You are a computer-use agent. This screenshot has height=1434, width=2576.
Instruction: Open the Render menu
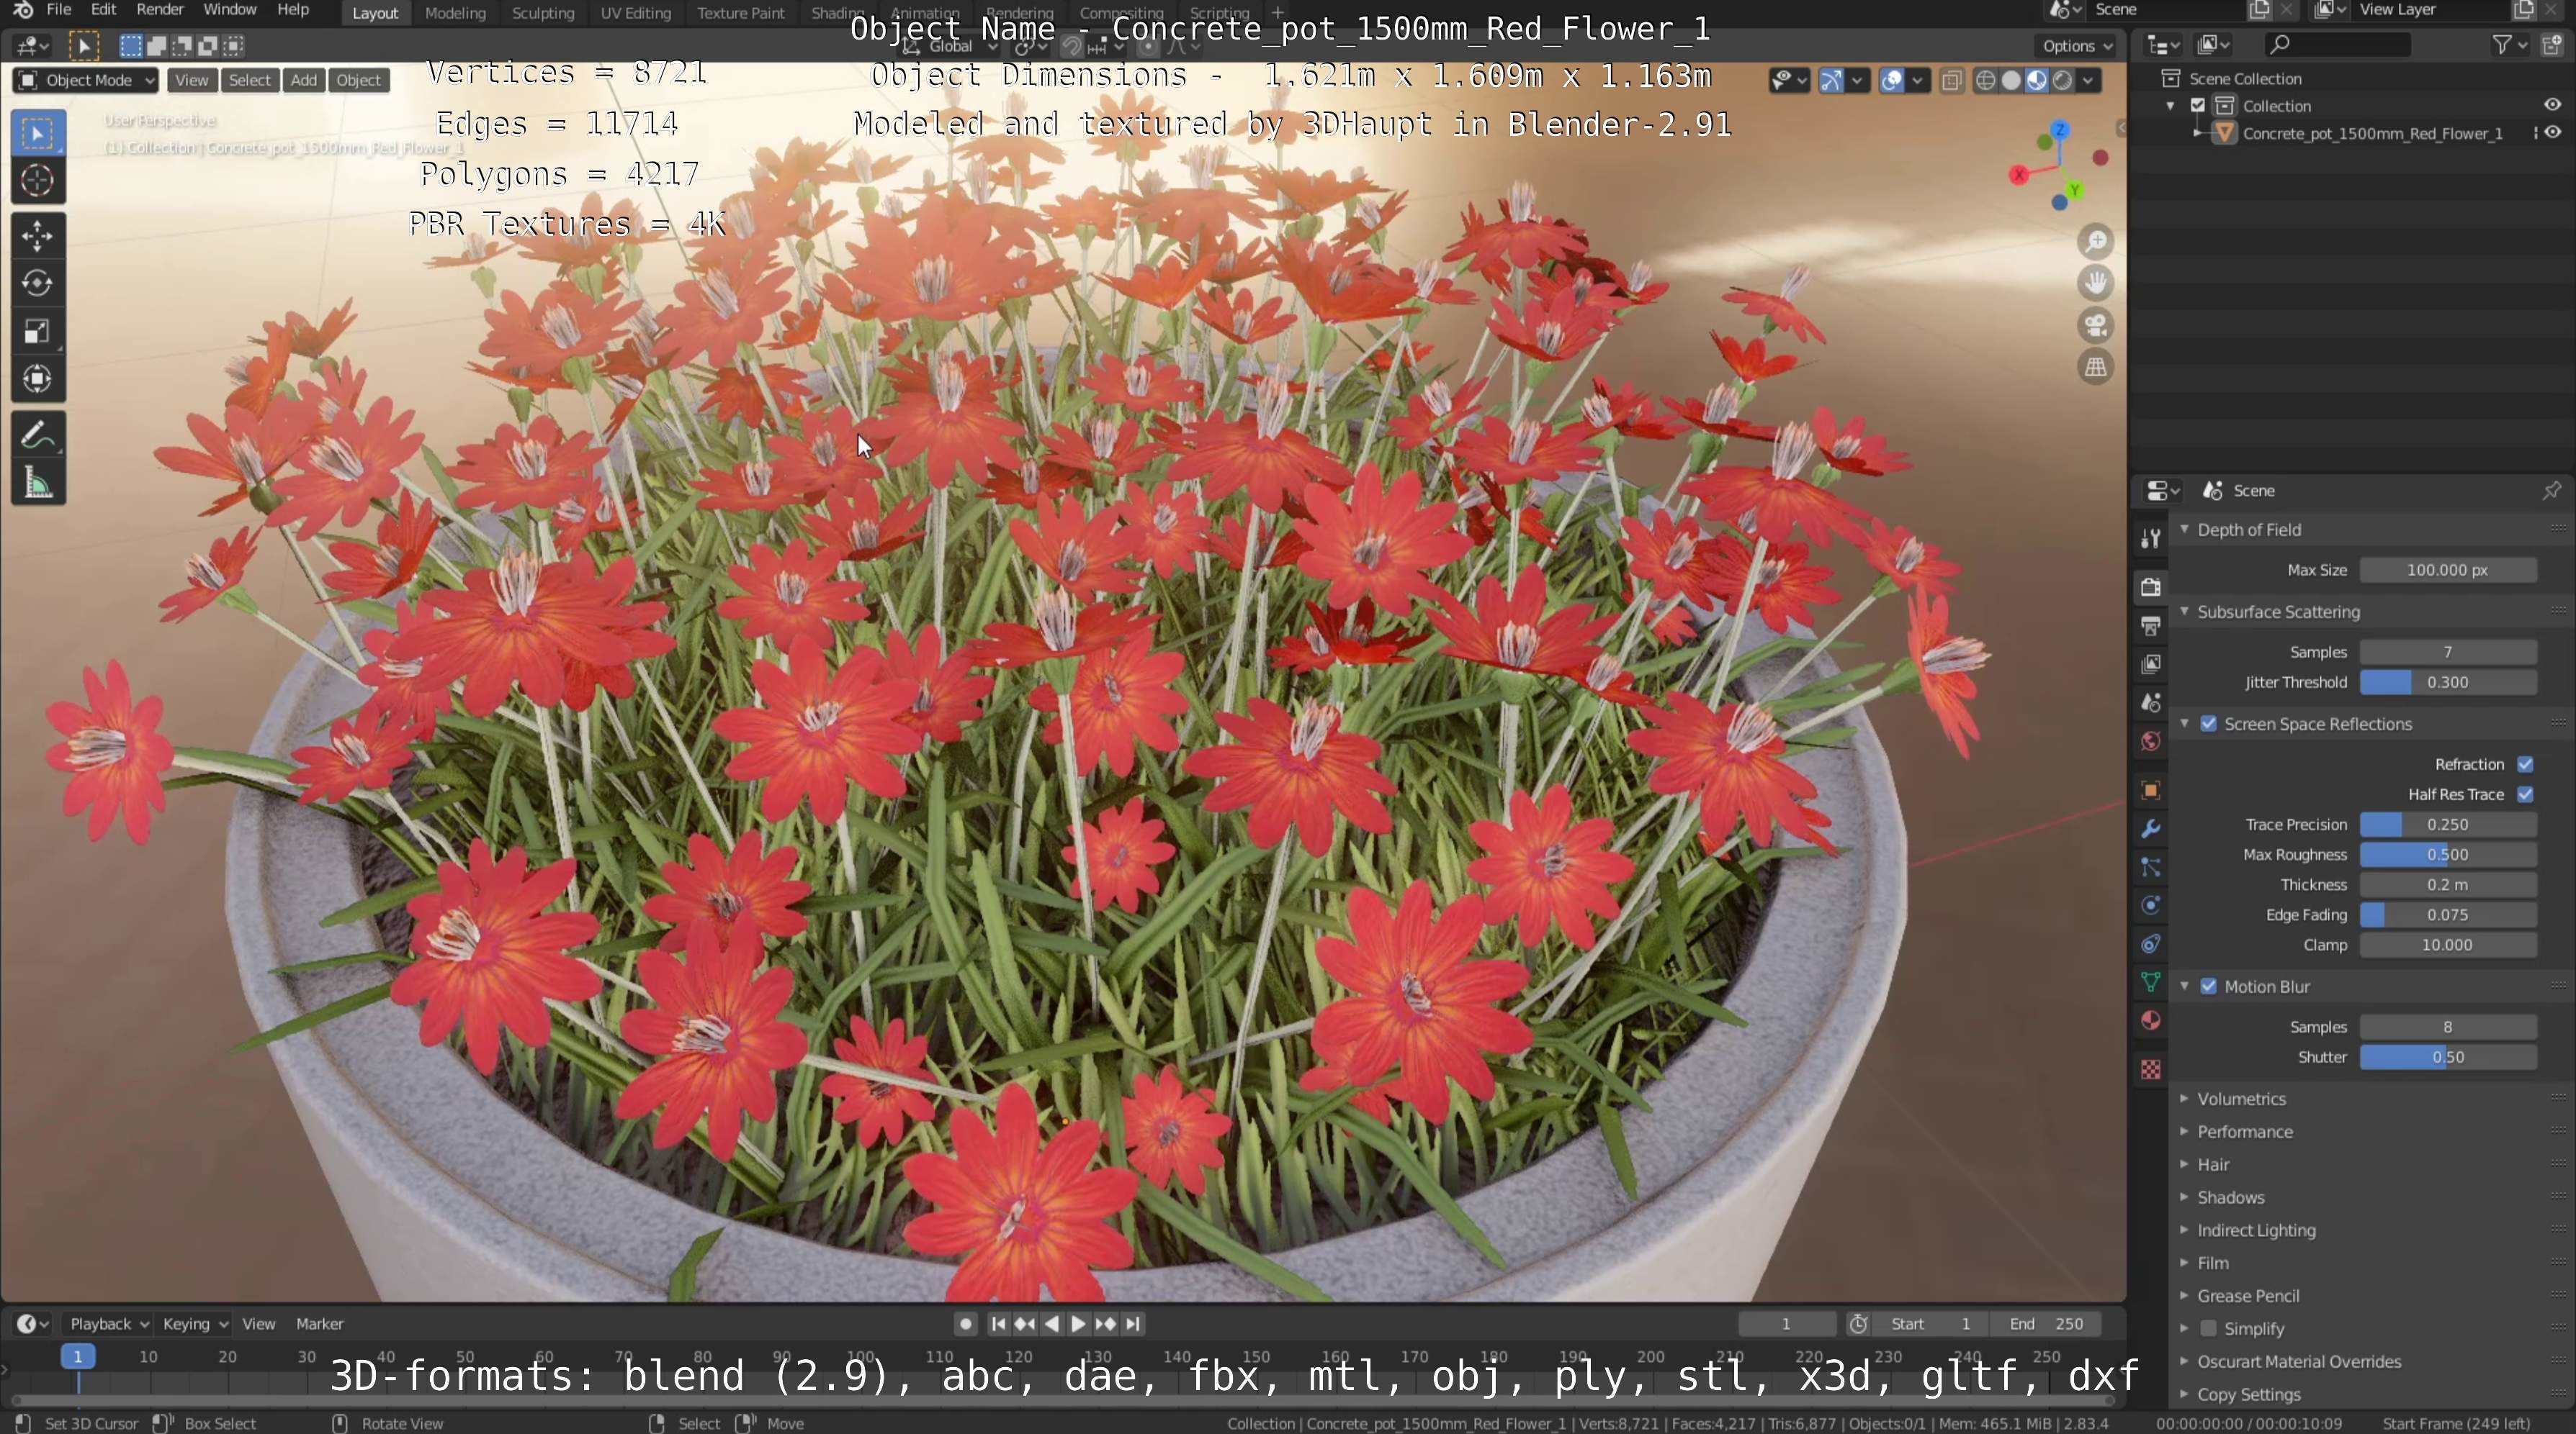click(x=160, y=10)
